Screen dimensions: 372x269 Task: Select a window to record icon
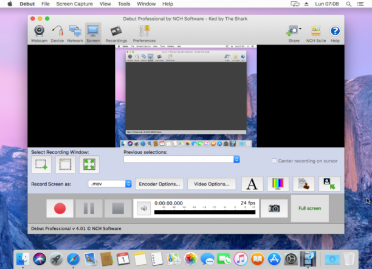pos(65,164)
